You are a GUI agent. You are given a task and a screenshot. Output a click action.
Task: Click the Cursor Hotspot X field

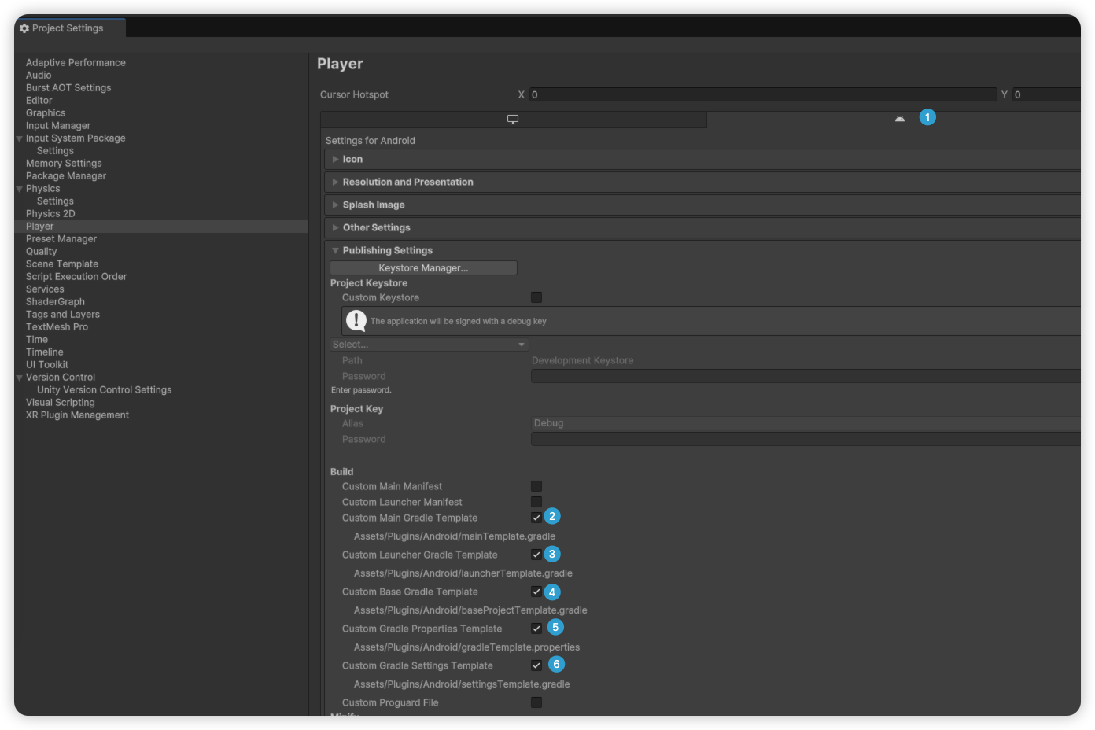(x=763, y=94)
